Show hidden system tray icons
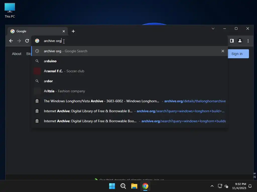Image resolution: width=257 pixels, height=192 pixels. 212,186
